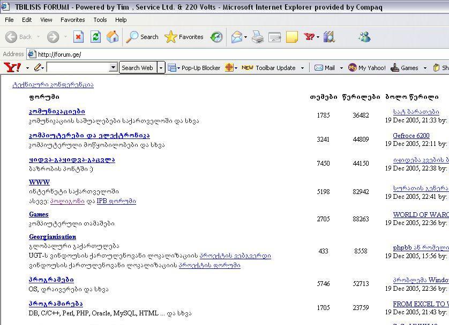Refresh the page with the Refresh icon
This screenshot has height=325, width=449.
[x=95, y=37]
